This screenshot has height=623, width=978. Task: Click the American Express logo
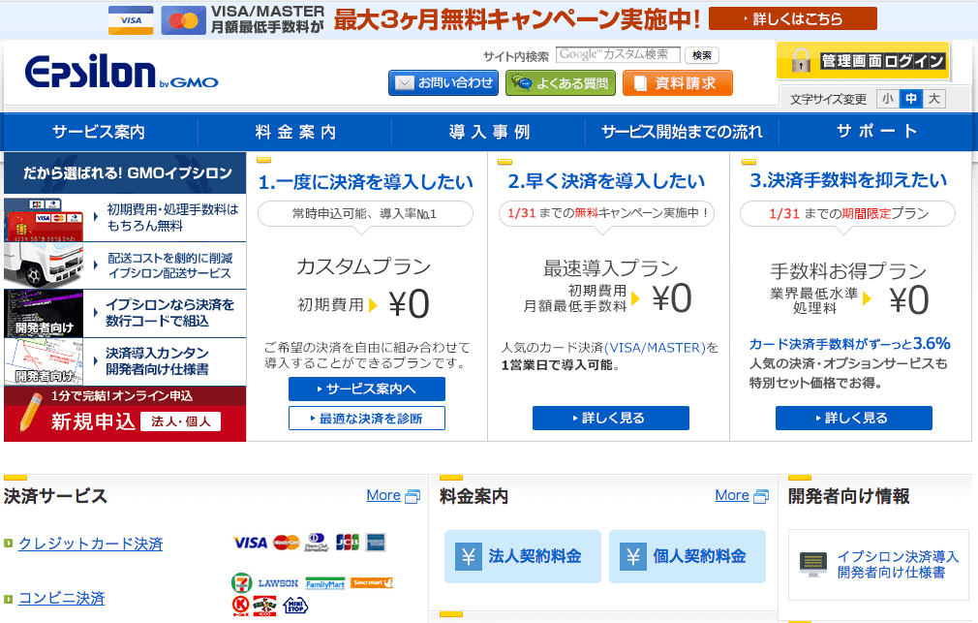(x=376, y=542)
